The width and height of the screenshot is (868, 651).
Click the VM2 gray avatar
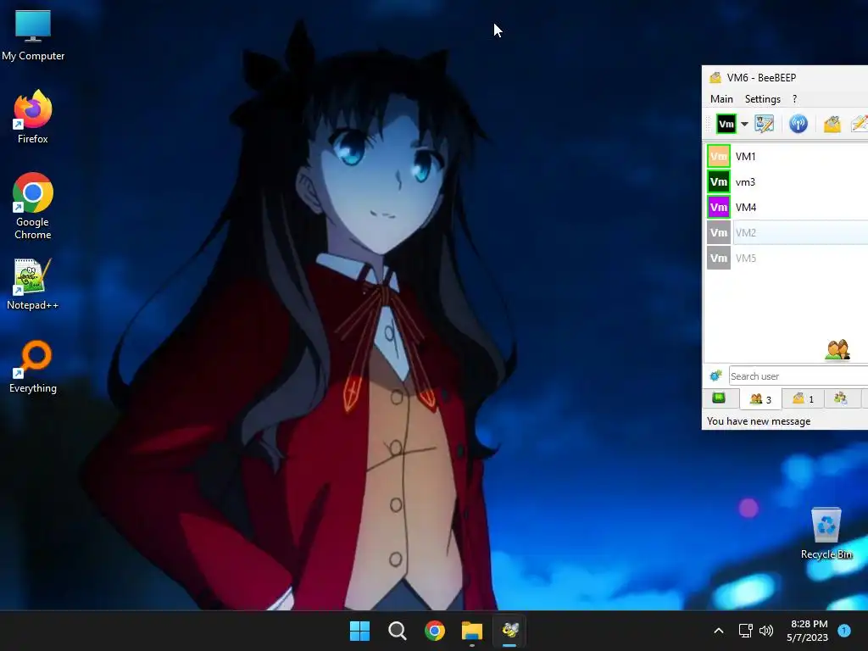coord(719,232)
